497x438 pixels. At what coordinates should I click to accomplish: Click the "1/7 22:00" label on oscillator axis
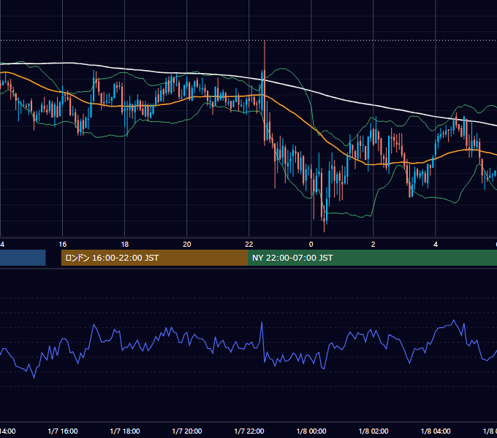pos(249,431)
